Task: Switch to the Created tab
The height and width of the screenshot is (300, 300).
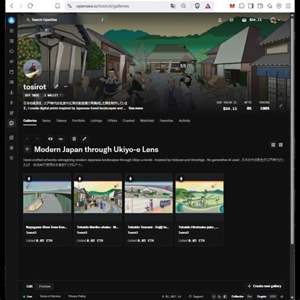Action: click(129, 121)
